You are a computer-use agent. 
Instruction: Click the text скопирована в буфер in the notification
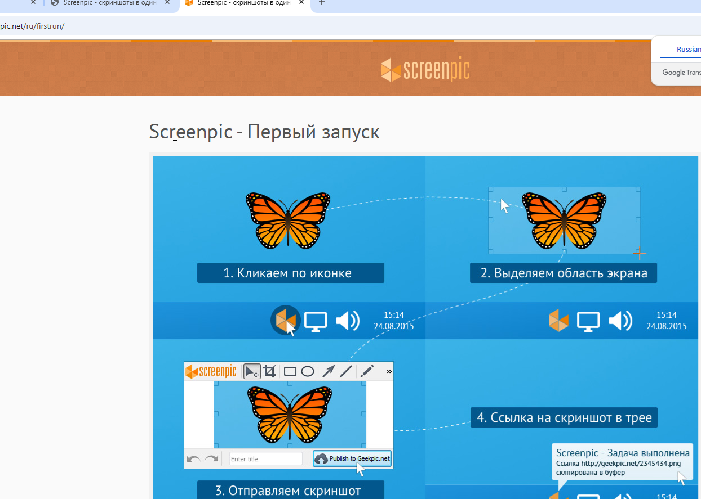click(x=591, y=473)
